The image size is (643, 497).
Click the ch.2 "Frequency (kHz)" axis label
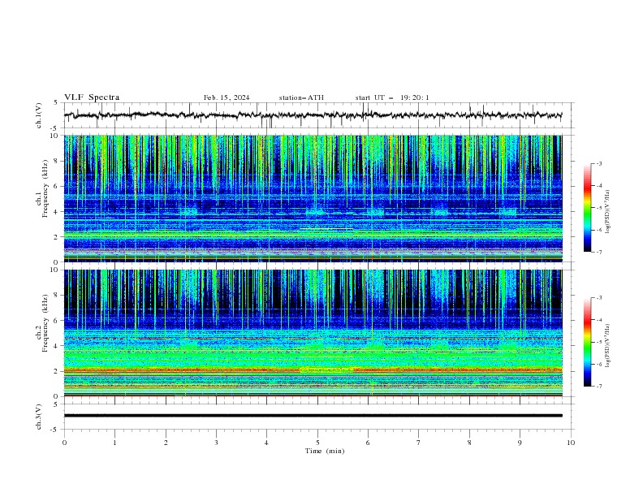pos(45,323)
